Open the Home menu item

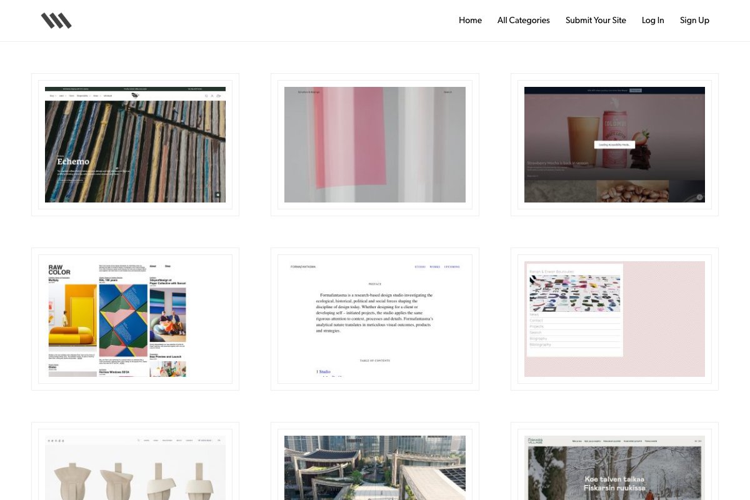[470, 20]
